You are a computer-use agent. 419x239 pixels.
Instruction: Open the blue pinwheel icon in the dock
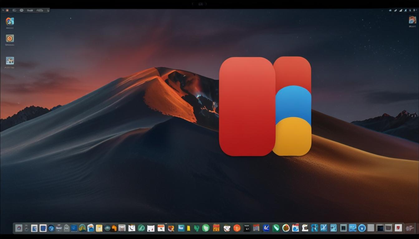point(315,228)
